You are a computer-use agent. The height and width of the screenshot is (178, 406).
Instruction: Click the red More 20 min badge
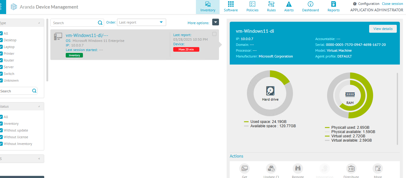point(186,50)
